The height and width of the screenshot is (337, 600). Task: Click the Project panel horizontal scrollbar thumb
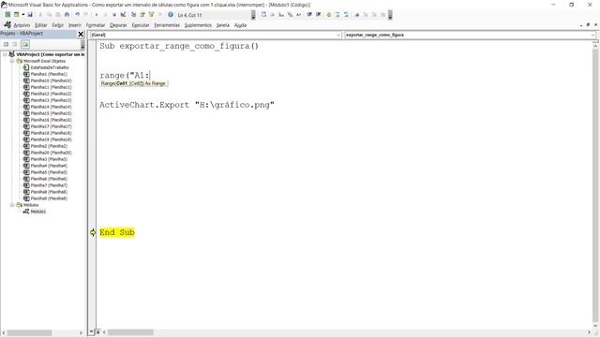(x=29, y=333)
